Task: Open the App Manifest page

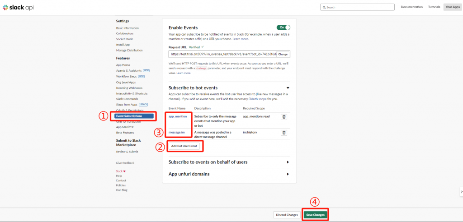Action: coord(125,127)
